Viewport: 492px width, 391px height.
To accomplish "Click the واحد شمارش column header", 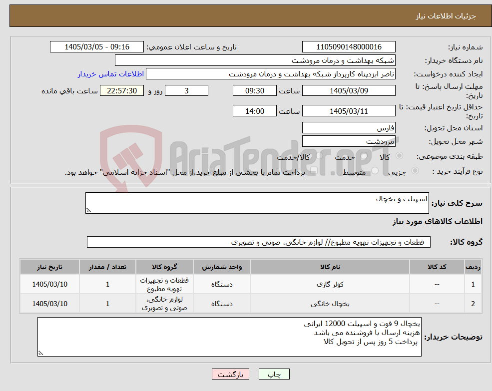I will pos(222,267).
